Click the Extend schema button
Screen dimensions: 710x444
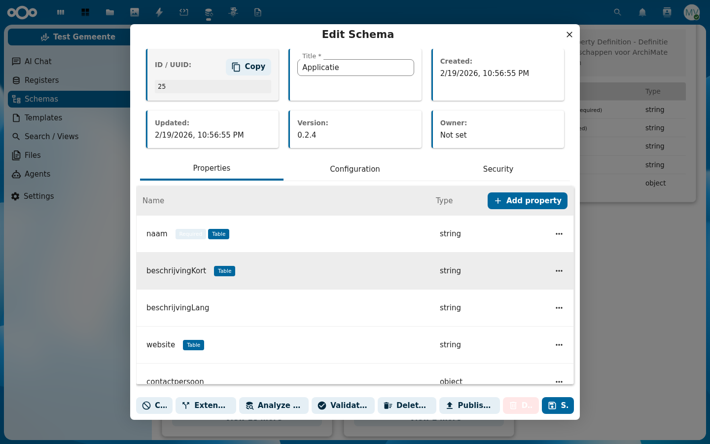pyautogui.click(x=205, y=406)
